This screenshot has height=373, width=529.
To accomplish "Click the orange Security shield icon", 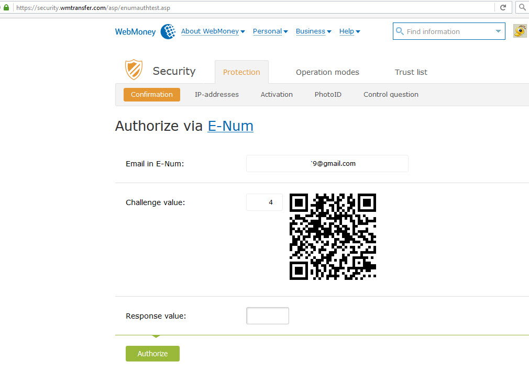I will [x=134, y=70].
